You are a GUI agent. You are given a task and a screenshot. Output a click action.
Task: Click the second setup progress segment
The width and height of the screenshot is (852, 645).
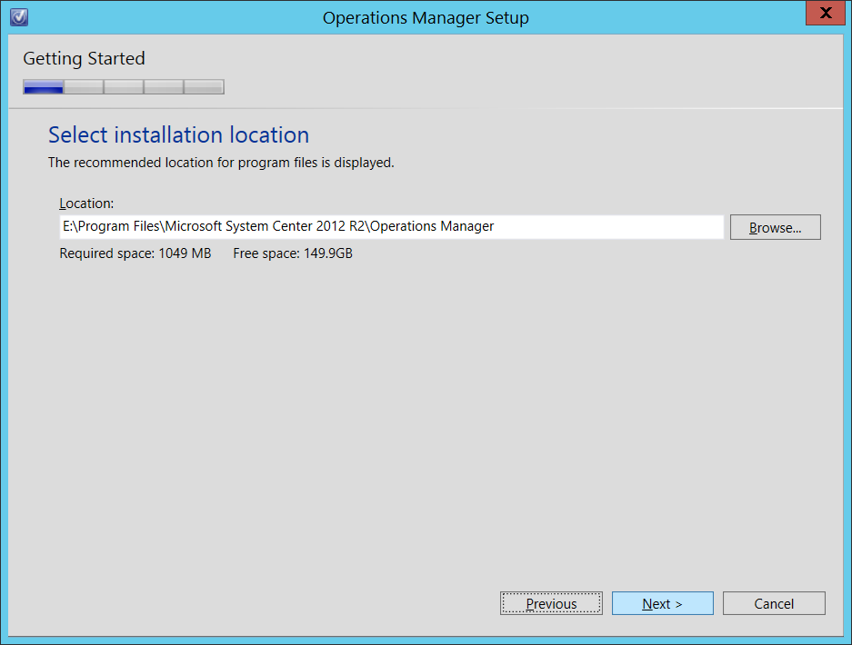click(83, 85)
